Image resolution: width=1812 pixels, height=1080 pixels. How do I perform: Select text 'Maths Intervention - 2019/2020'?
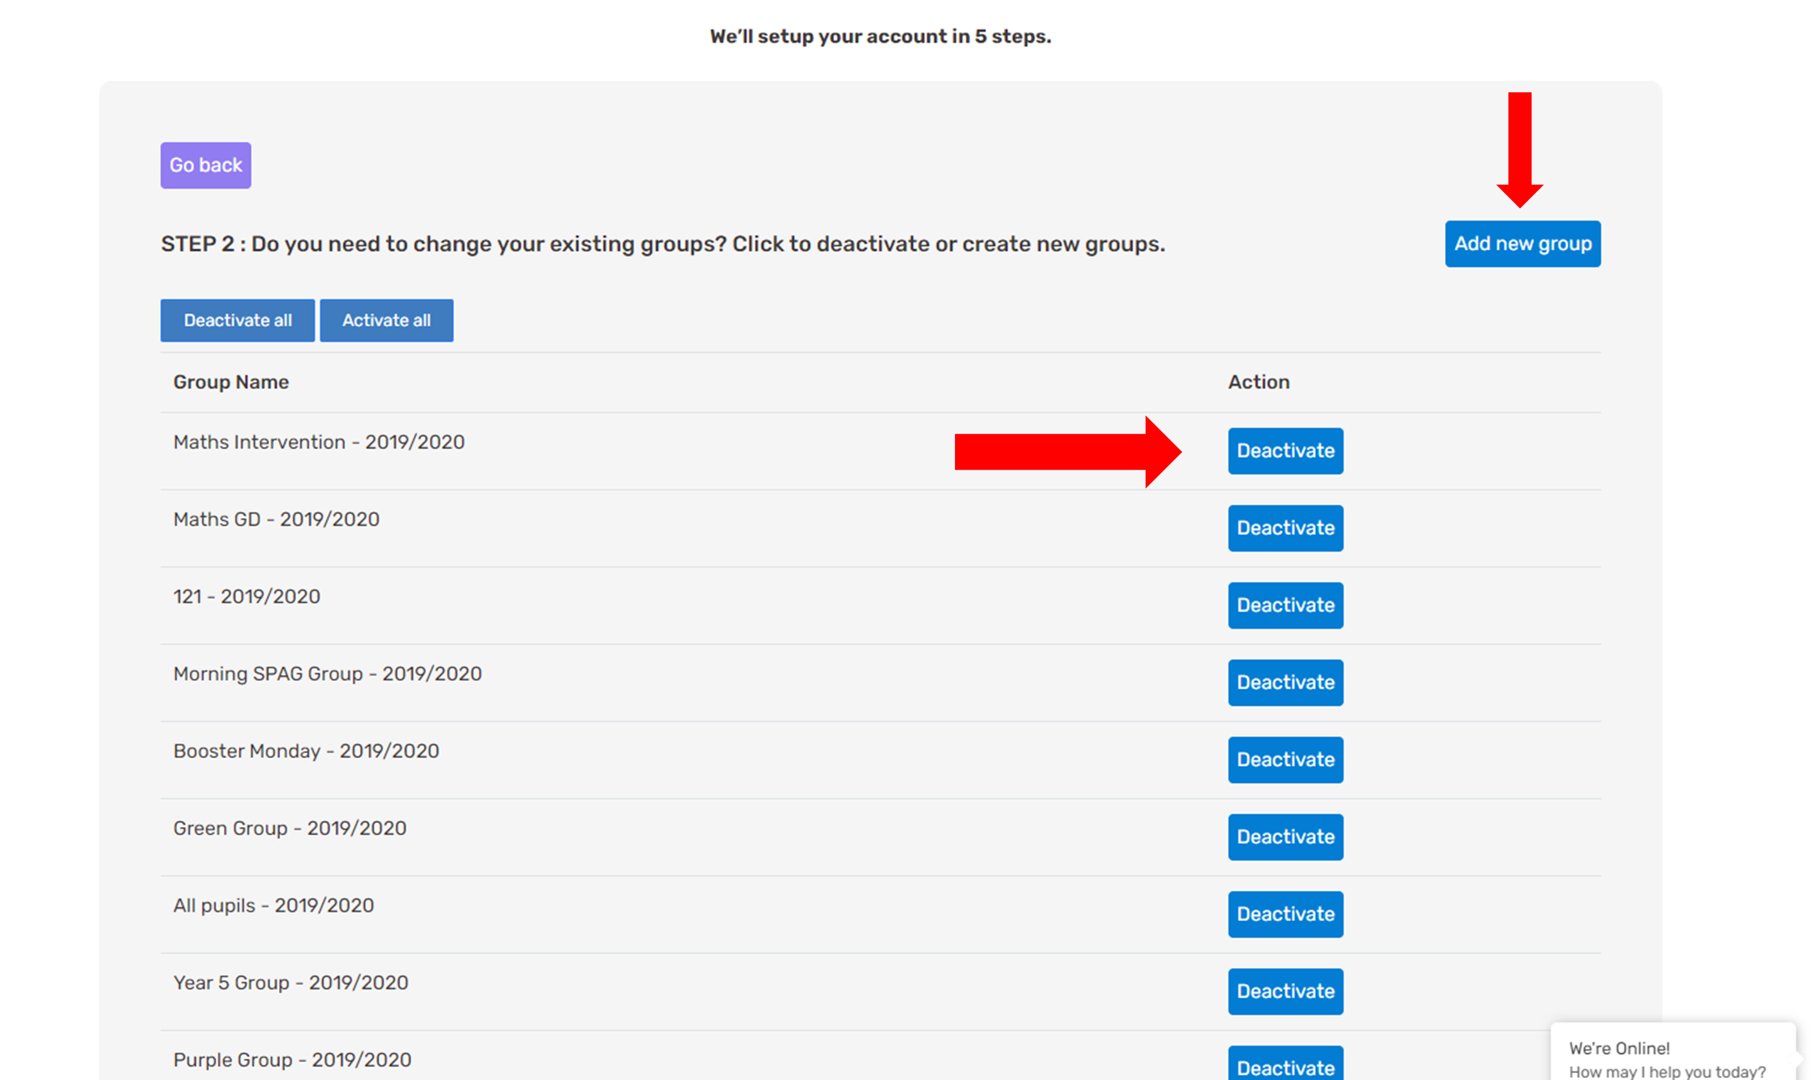pos(319,442)
